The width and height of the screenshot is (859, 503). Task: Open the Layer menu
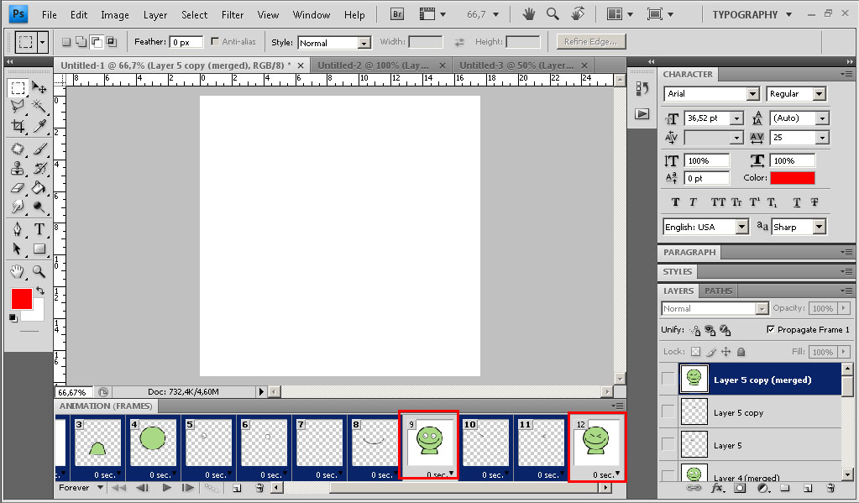pos(155,15)
